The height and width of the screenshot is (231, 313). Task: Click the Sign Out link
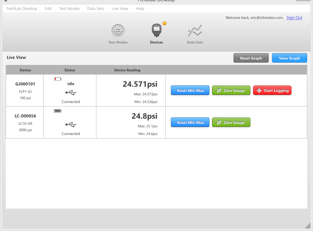(294, 18)
